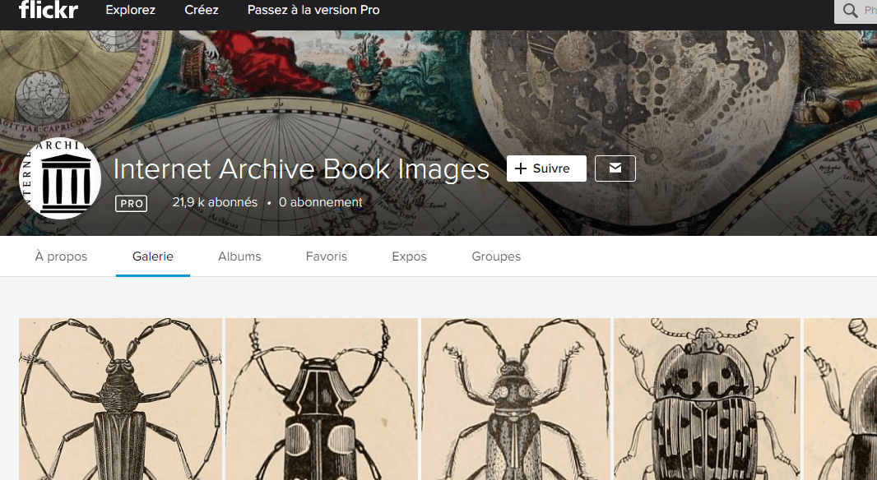Send a message via the envelope icon
This screenshot has width=877, height=480.
615,168
